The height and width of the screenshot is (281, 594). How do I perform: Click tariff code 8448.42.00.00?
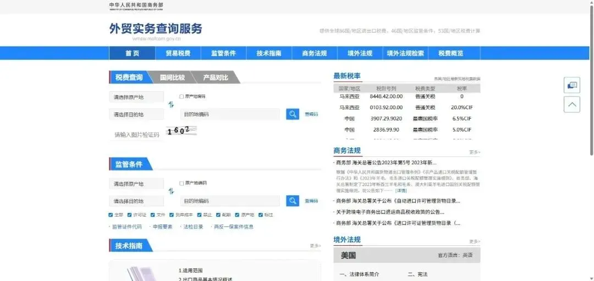pos(386,97)
